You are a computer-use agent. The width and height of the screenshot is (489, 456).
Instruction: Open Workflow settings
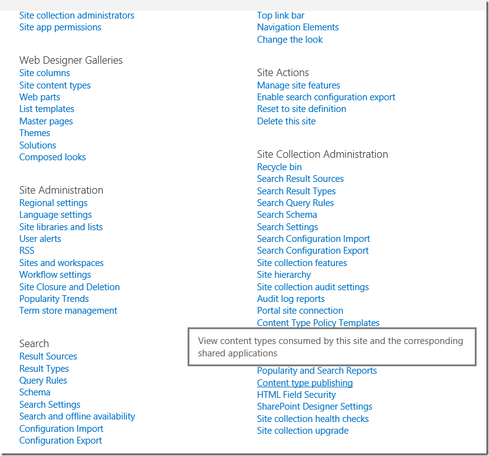55,275
